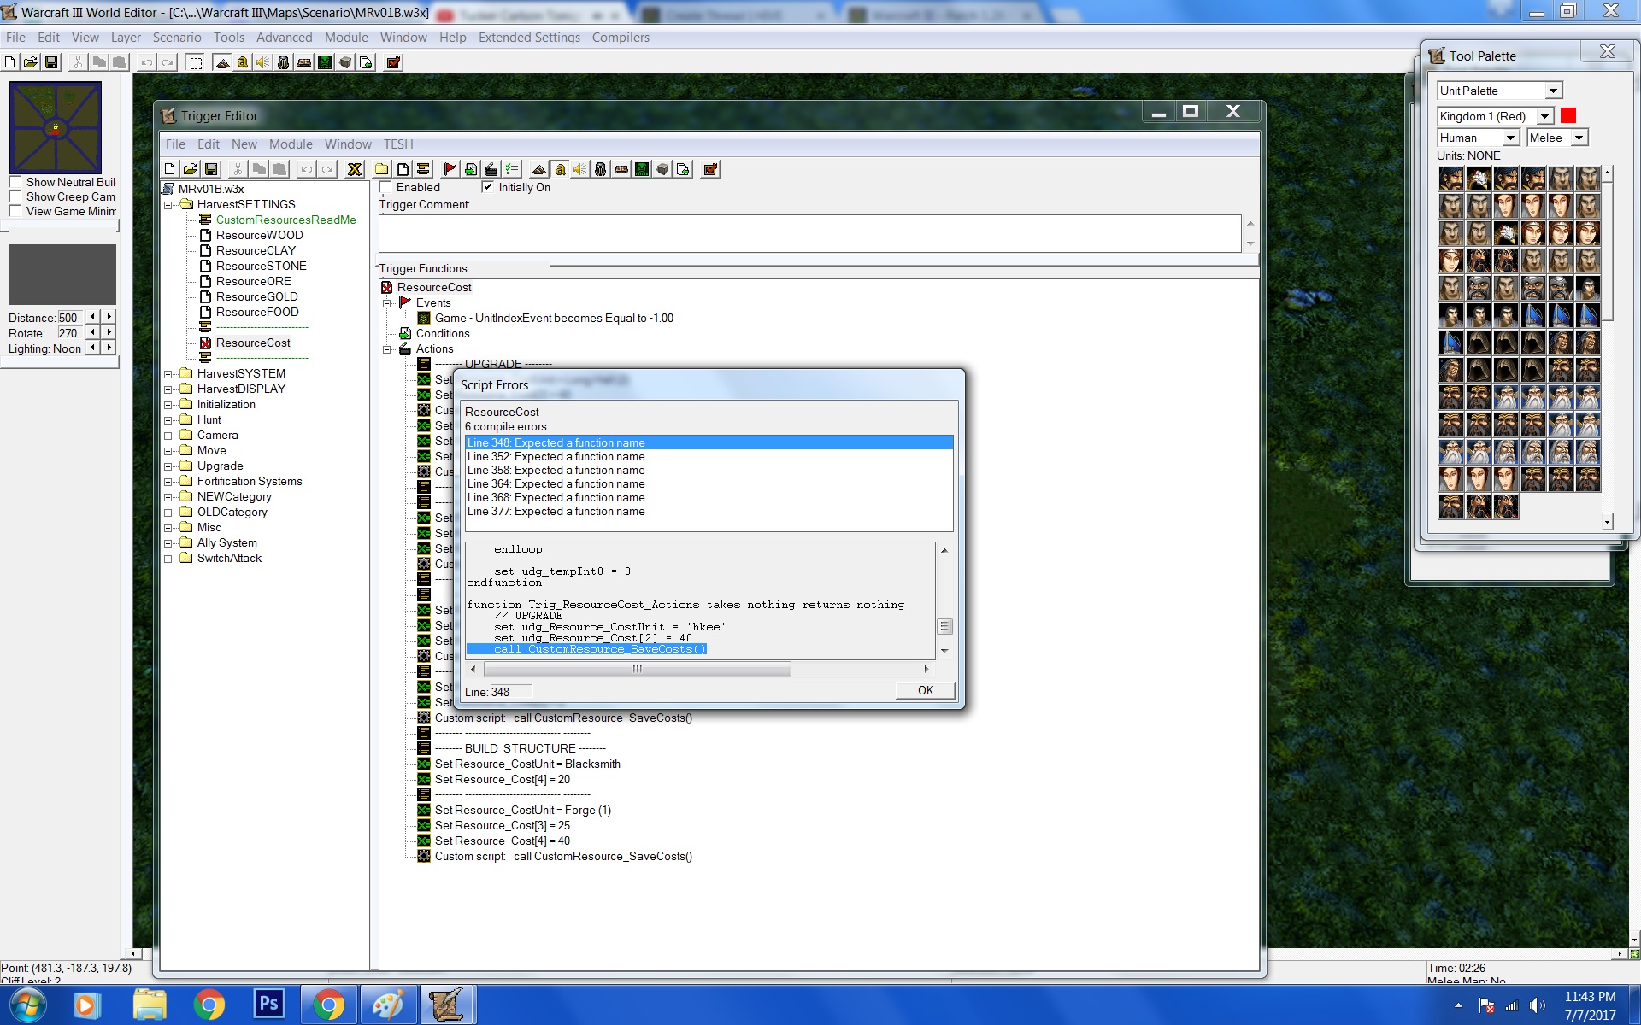Screen dimensions: 1641x1025
Task: Collapse the HarvestSETTINGS category
Action: (168, 205)
